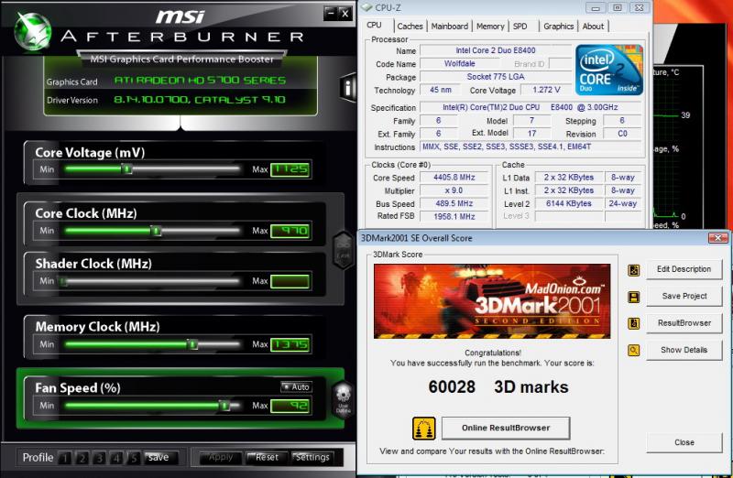Switch to the Graphics tab
Image resolution: width=733 pixels, height=478 pixels.
pos(558,27)
